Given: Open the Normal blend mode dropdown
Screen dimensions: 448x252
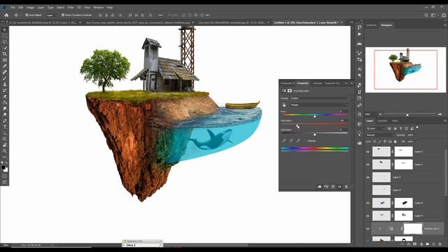Looking at the screenshot, I should click(379, 135).
